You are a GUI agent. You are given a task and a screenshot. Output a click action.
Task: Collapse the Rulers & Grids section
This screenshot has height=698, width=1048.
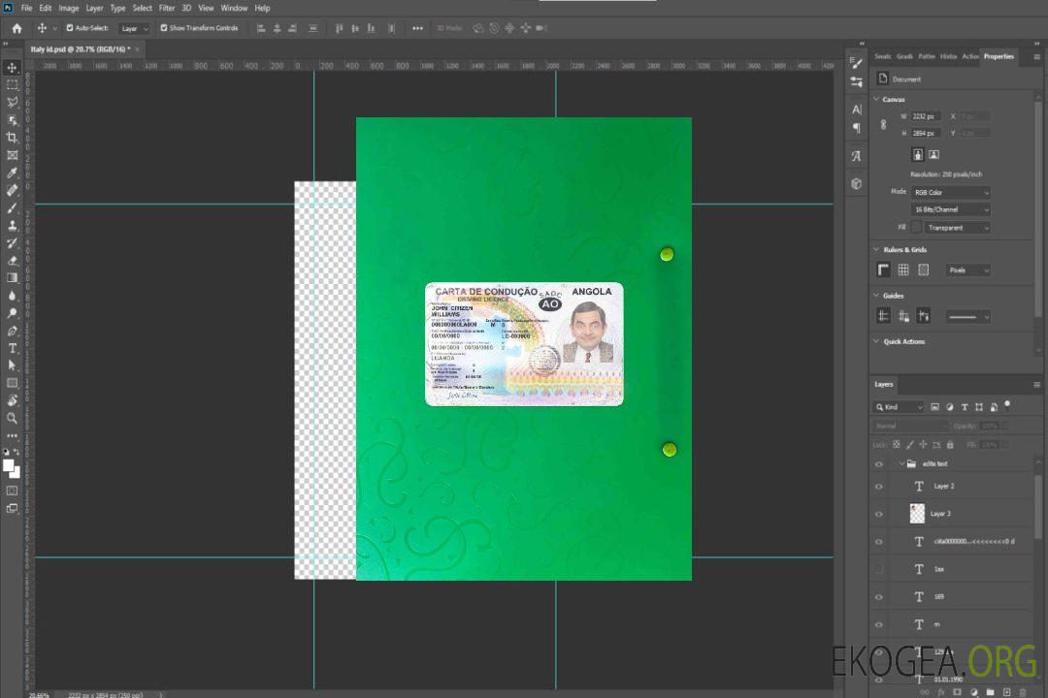877,249
